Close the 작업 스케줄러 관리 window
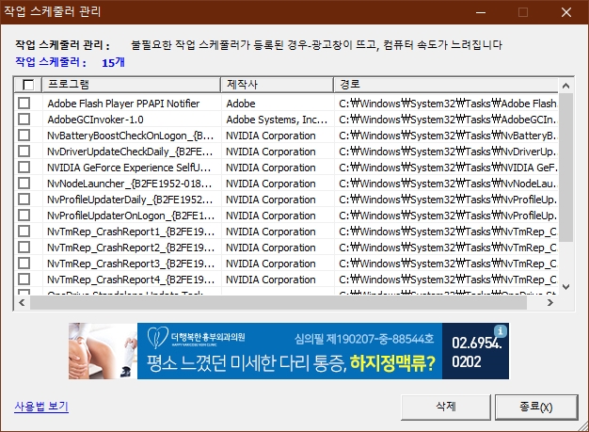The width and height of the screenshot is (589, 432). tap(566, 12)
